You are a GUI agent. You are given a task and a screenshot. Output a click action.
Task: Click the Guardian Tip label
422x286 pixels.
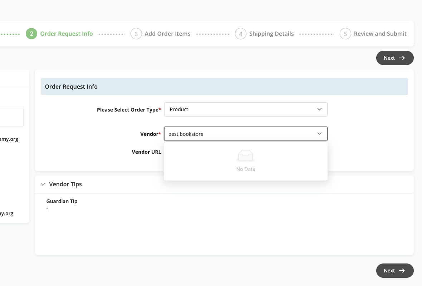(62, 201)
